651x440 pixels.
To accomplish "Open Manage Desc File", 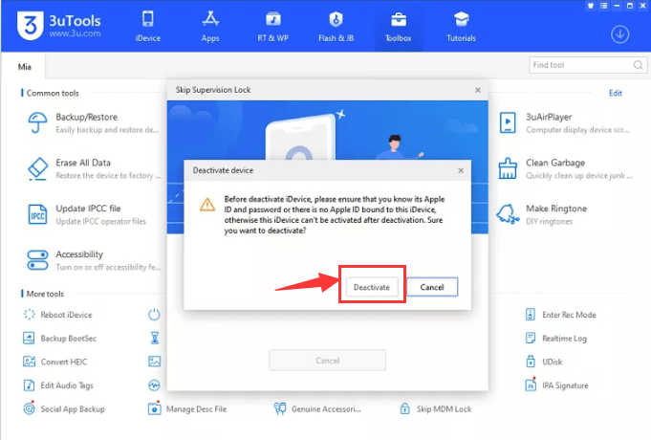I will click(187, 408).
